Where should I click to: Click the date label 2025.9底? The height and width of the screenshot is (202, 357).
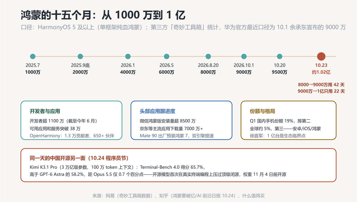pos(80,65)
